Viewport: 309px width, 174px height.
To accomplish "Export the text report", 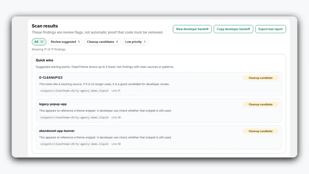I will click(x=271, y=29).
